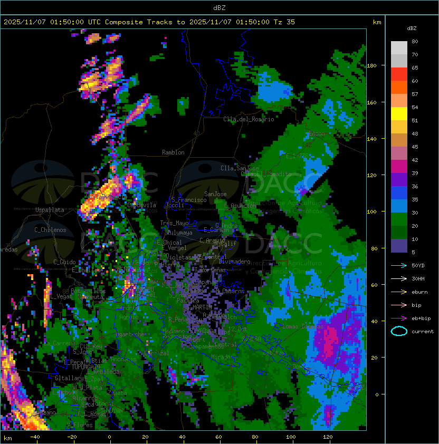
Task: Click the legend label 'current'
Action: click(423, 332)
